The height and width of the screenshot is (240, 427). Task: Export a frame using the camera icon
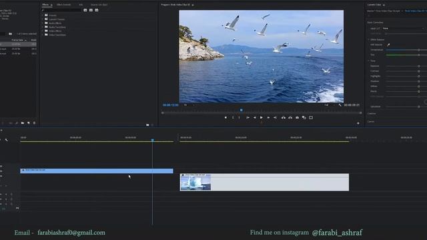(x=297, y=117)
